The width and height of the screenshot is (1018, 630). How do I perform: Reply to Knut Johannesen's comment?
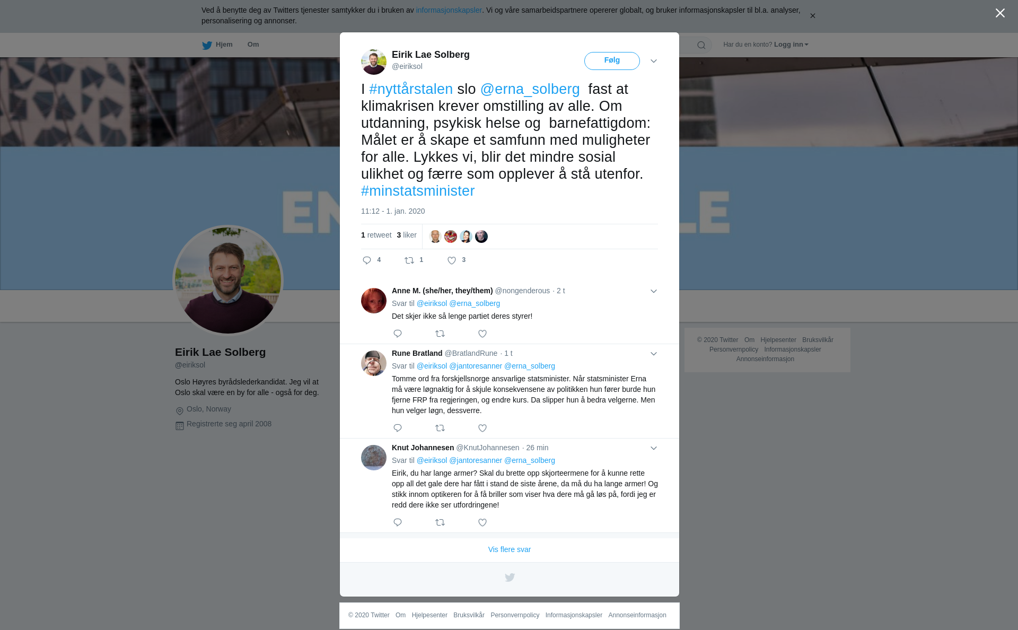coord(398,522)
